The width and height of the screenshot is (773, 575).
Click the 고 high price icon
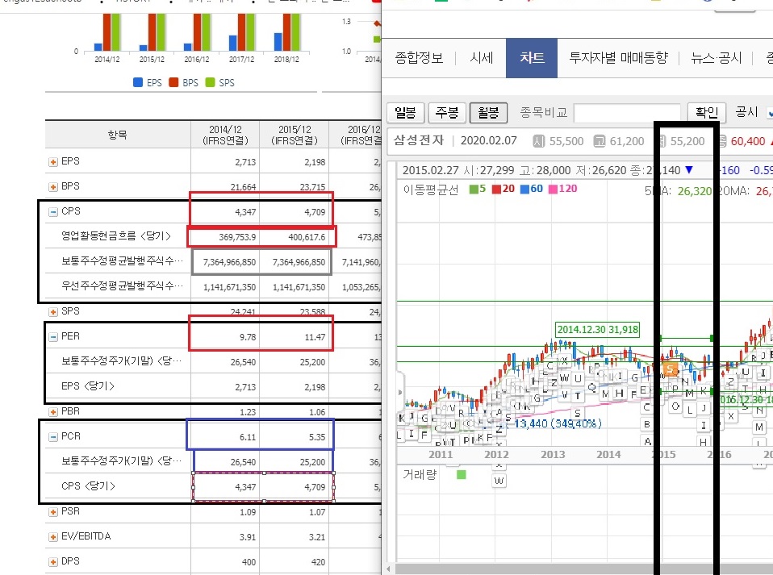click(599, 141)
